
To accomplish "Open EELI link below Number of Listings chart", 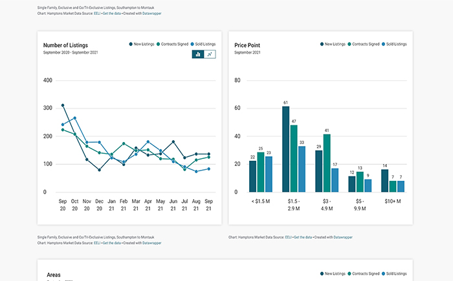I will click(97, 243).
